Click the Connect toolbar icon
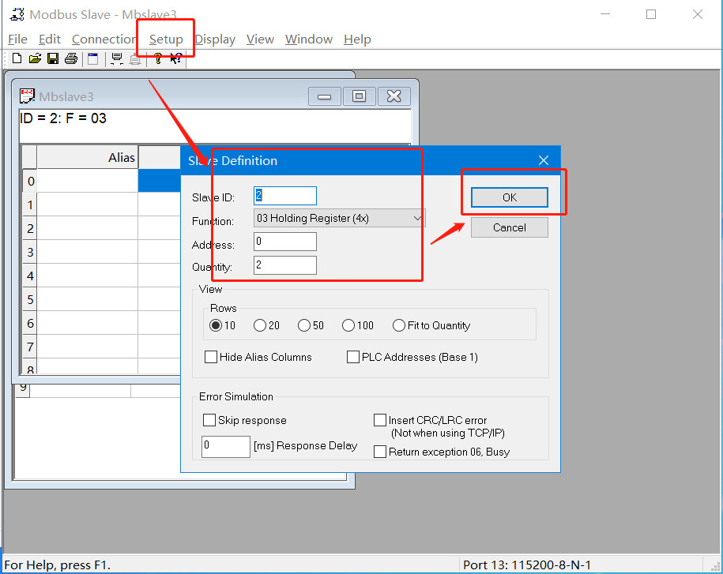723x574 pixels. tap(117, 58)
